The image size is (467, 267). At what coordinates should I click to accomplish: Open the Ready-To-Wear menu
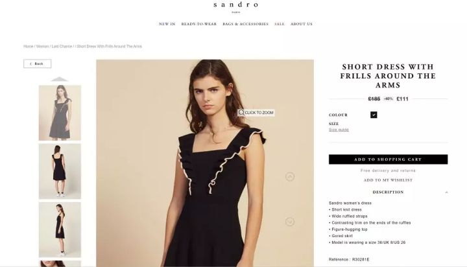pos(199,24)
